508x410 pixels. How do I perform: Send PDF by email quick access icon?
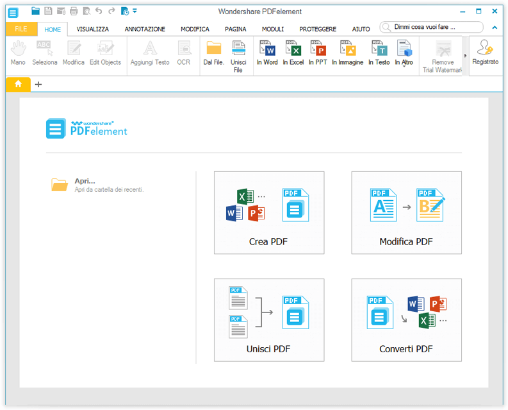tap(61, 11)
